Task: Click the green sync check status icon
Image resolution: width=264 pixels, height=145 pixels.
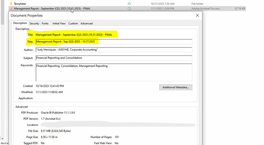Action: pos(129,8)
